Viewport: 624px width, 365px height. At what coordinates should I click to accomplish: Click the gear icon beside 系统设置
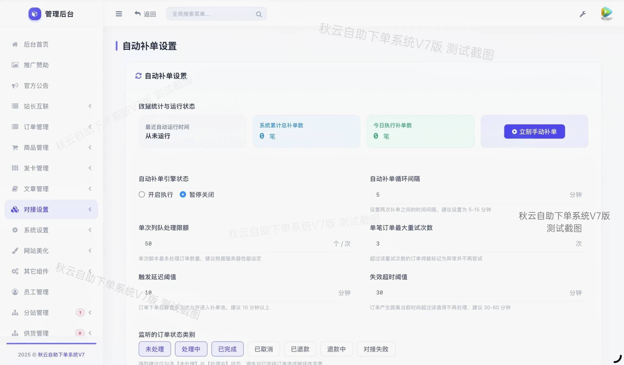pyautogui.click(x=15, y=230)
